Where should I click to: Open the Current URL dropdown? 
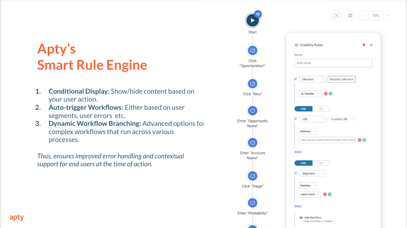[342, 119]
